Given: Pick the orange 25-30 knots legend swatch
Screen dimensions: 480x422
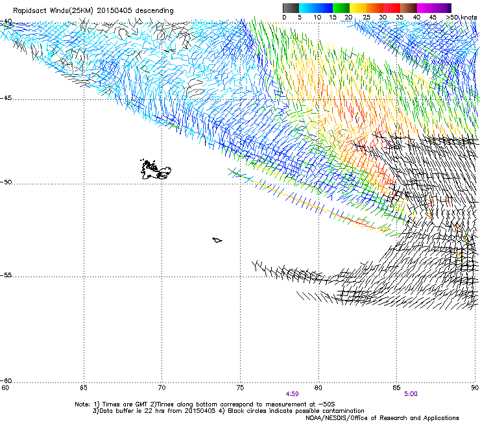Looking at the screenshot, I should [x=375, y=8].
